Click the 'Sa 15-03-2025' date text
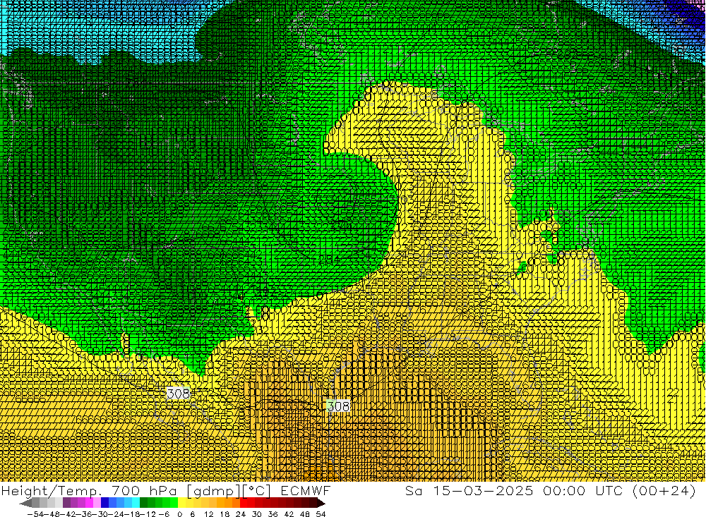706x517 pixels. [469, 490]
